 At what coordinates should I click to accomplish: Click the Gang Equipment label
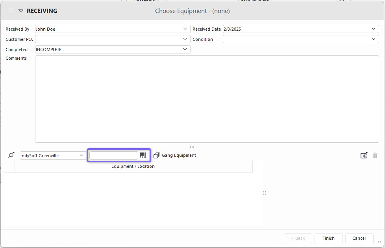[x=179, y=156]
